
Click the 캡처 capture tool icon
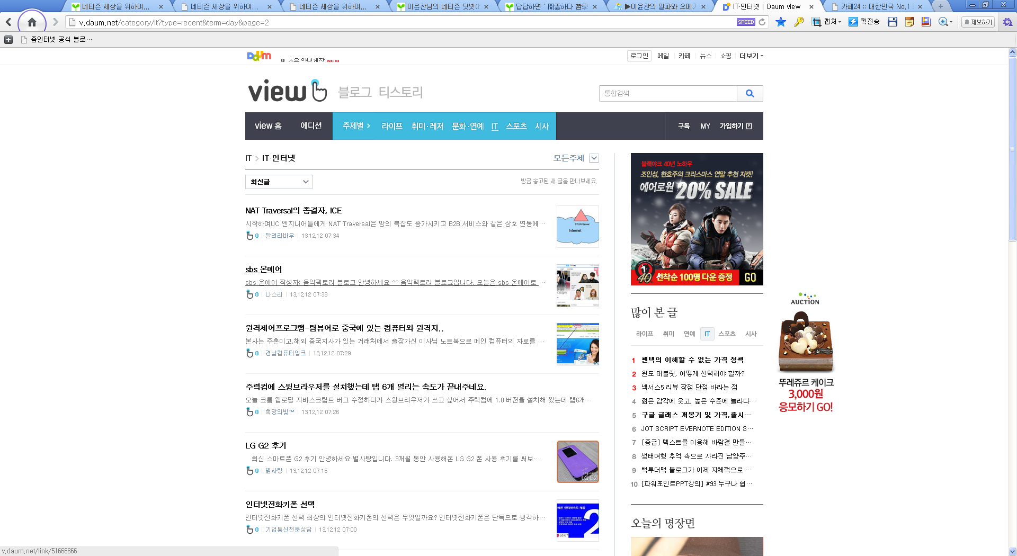coord(816,22)
